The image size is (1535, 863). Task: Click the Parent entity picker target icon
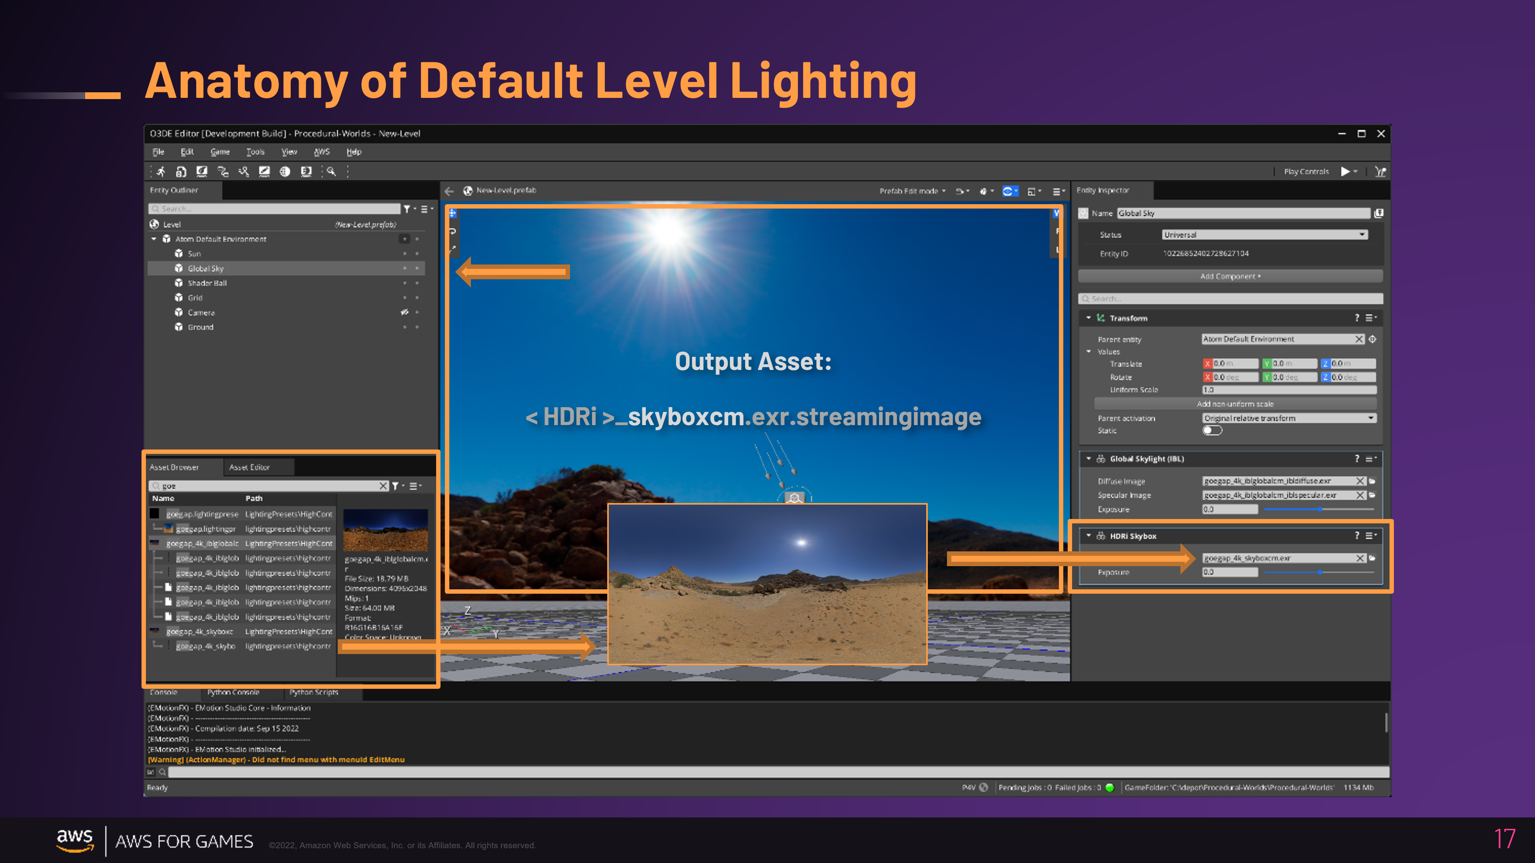tap(1372, 339)
